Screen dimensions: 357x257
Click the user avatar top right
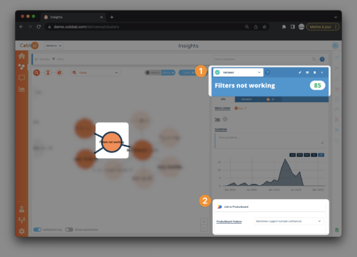pyautogui.click(x=335, y=45)
